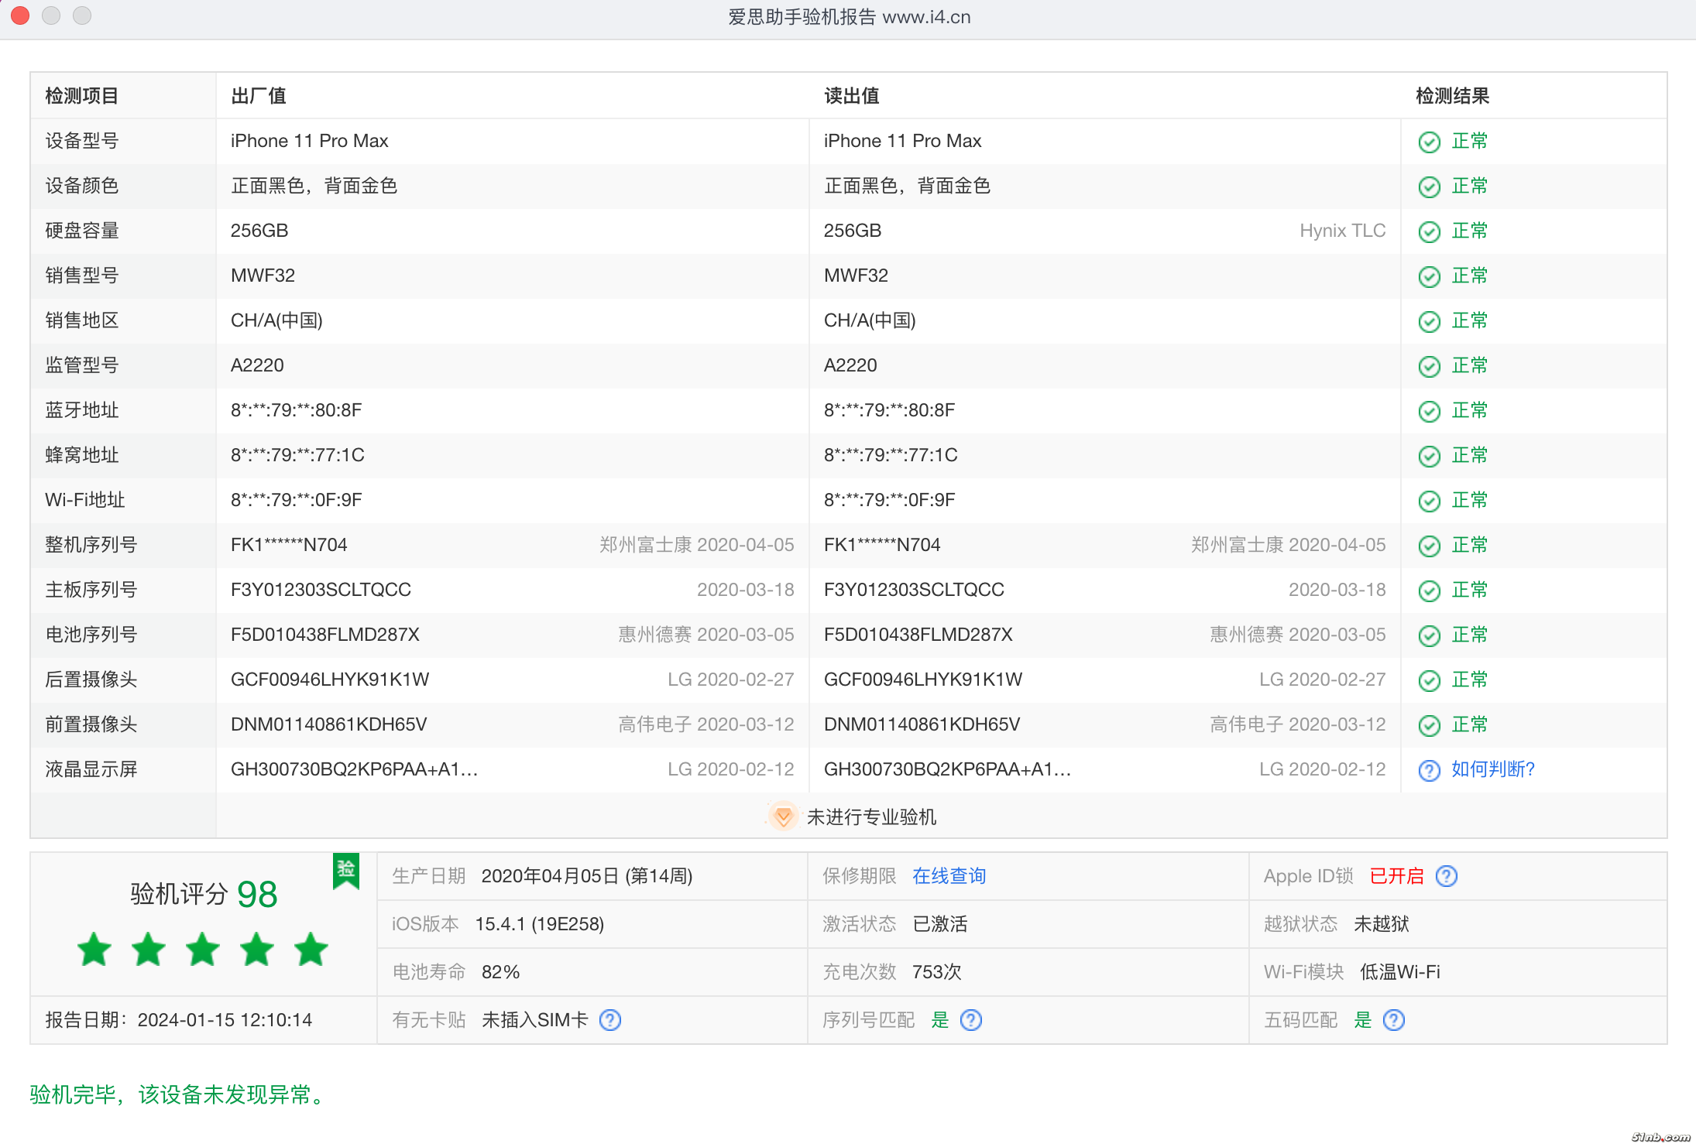Click the green check icon for 蜂窝地址
This screenshot has height=1147, width=1696.
pyautogui.click(x=1429, y=456)
